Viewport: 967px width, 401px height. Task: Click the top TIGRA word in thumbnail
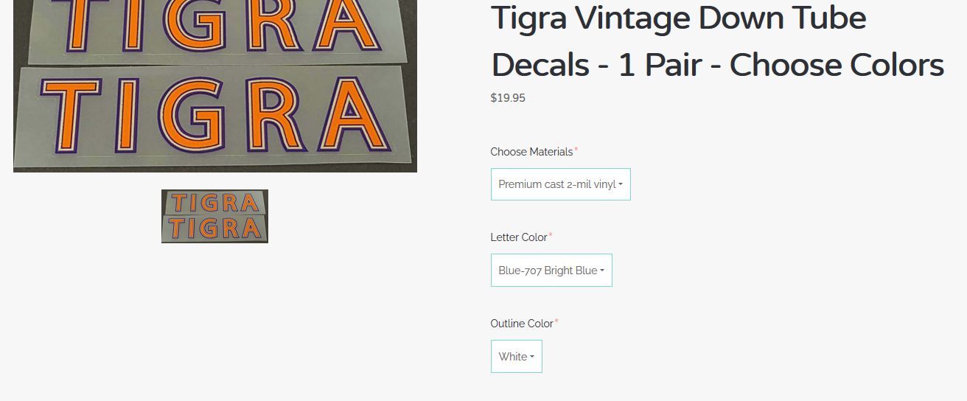coord(214,203)
